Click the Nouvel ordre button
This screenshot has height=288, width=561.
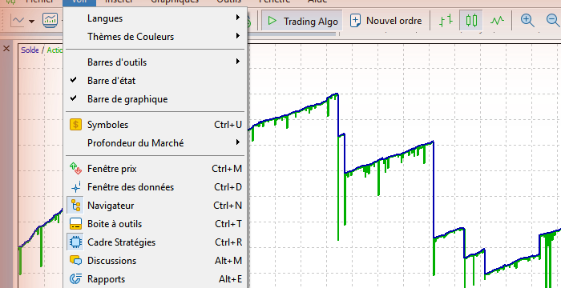pyautogui.click(x=385, y=21)
